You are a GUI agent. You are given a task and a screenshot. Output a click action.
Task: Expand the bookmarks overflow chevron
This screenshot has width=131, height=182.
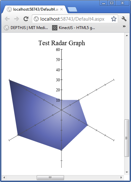point(124,26)
